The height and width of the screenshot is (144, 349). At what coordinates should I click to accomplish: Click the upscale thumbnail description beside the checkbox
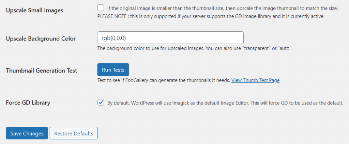pyautogui.click(x=223, y=8)
